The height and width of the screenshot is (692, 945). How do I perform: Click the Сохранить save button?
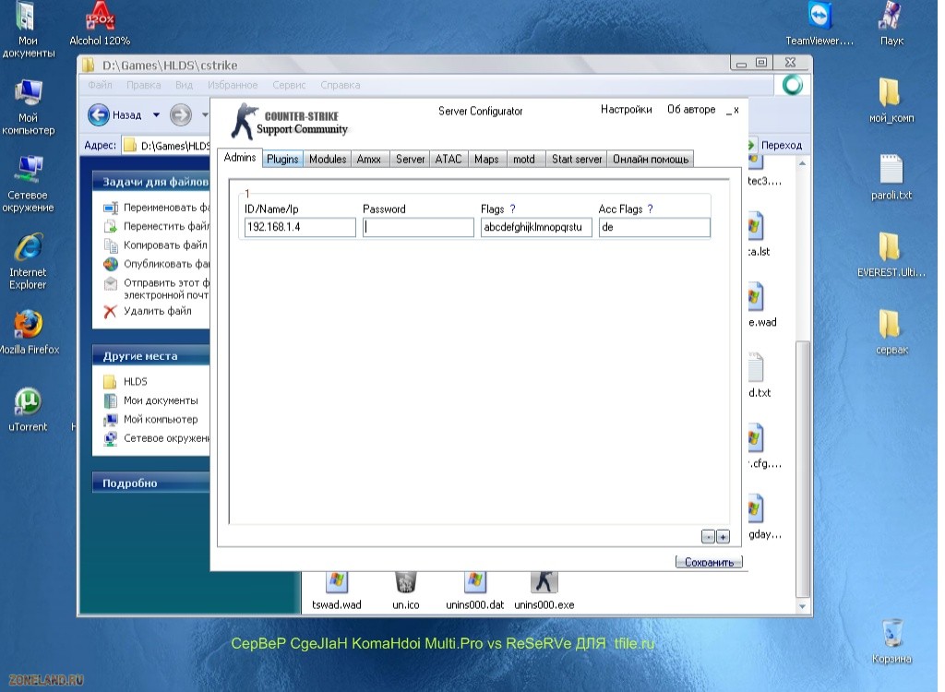(709, 562)
